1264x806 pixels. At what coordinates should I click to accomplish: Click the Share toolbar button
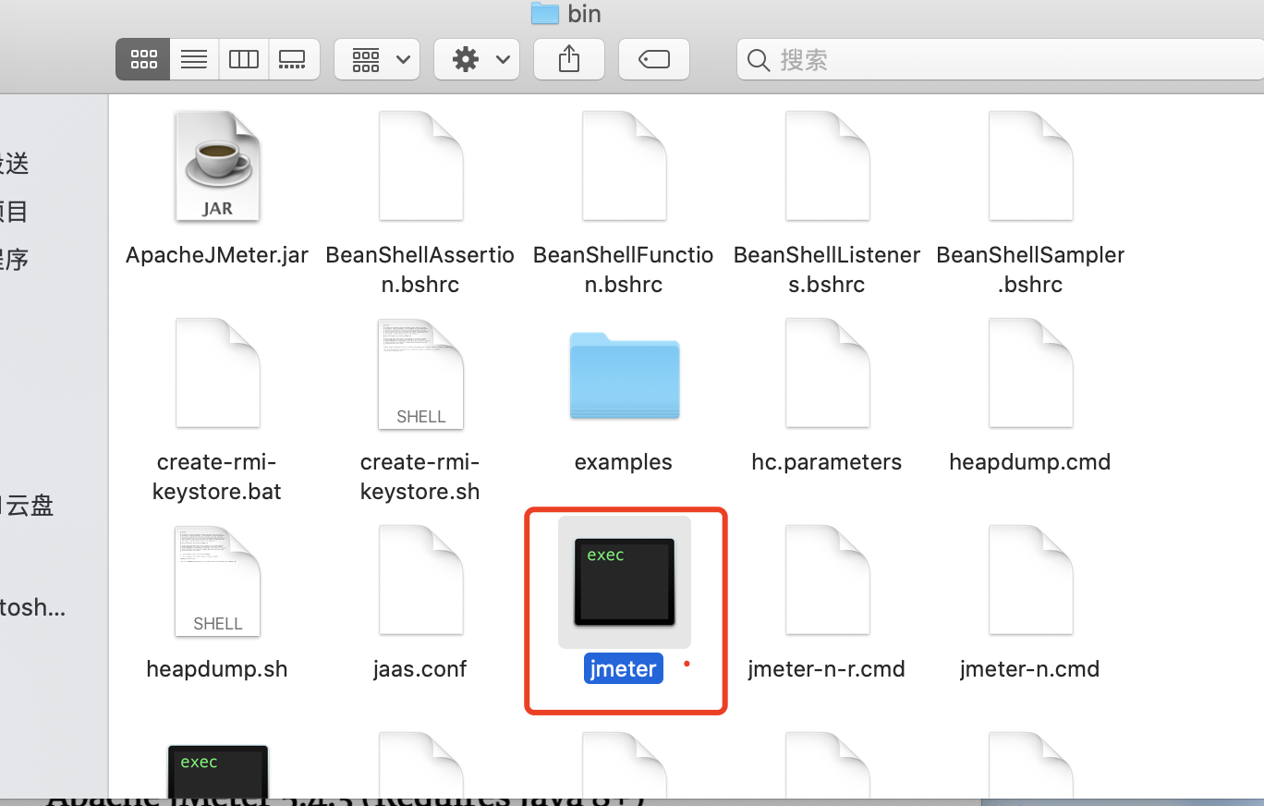(x=569, y=59)
